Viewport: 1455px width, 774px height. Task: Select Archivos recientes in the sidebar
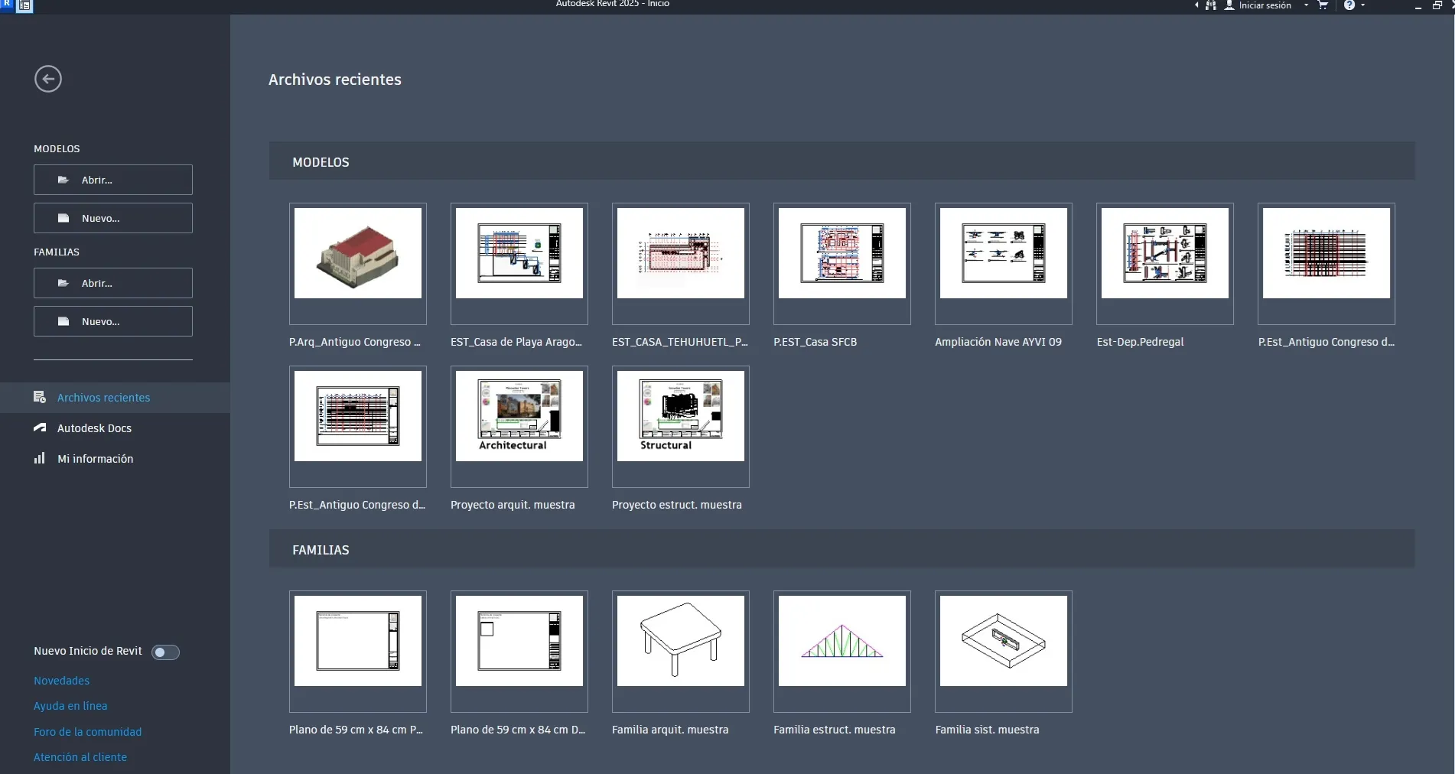pyautogui.click(x=104, y=397)
